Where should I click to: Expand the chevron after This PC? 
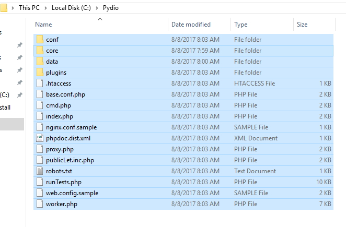[45, 8]
